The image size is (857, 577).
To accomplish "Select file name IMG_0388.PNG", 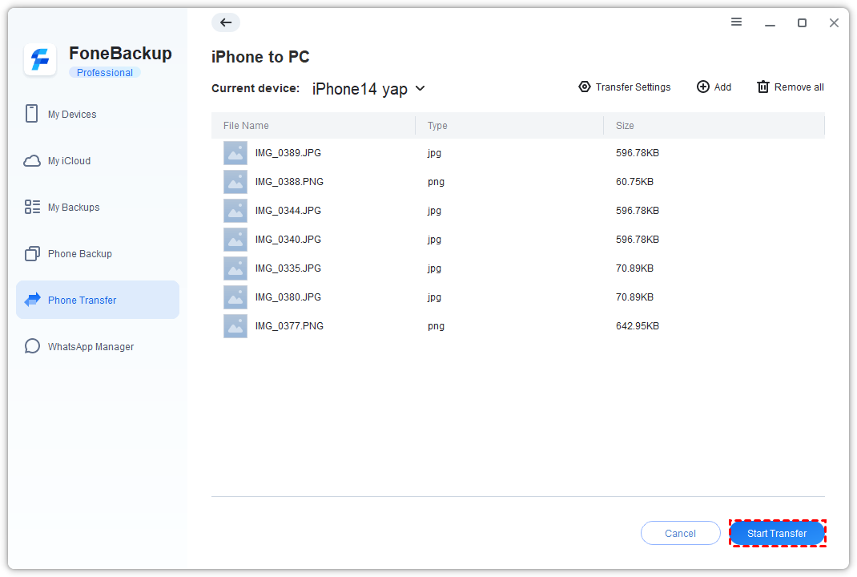I will (x=289, y=182).
